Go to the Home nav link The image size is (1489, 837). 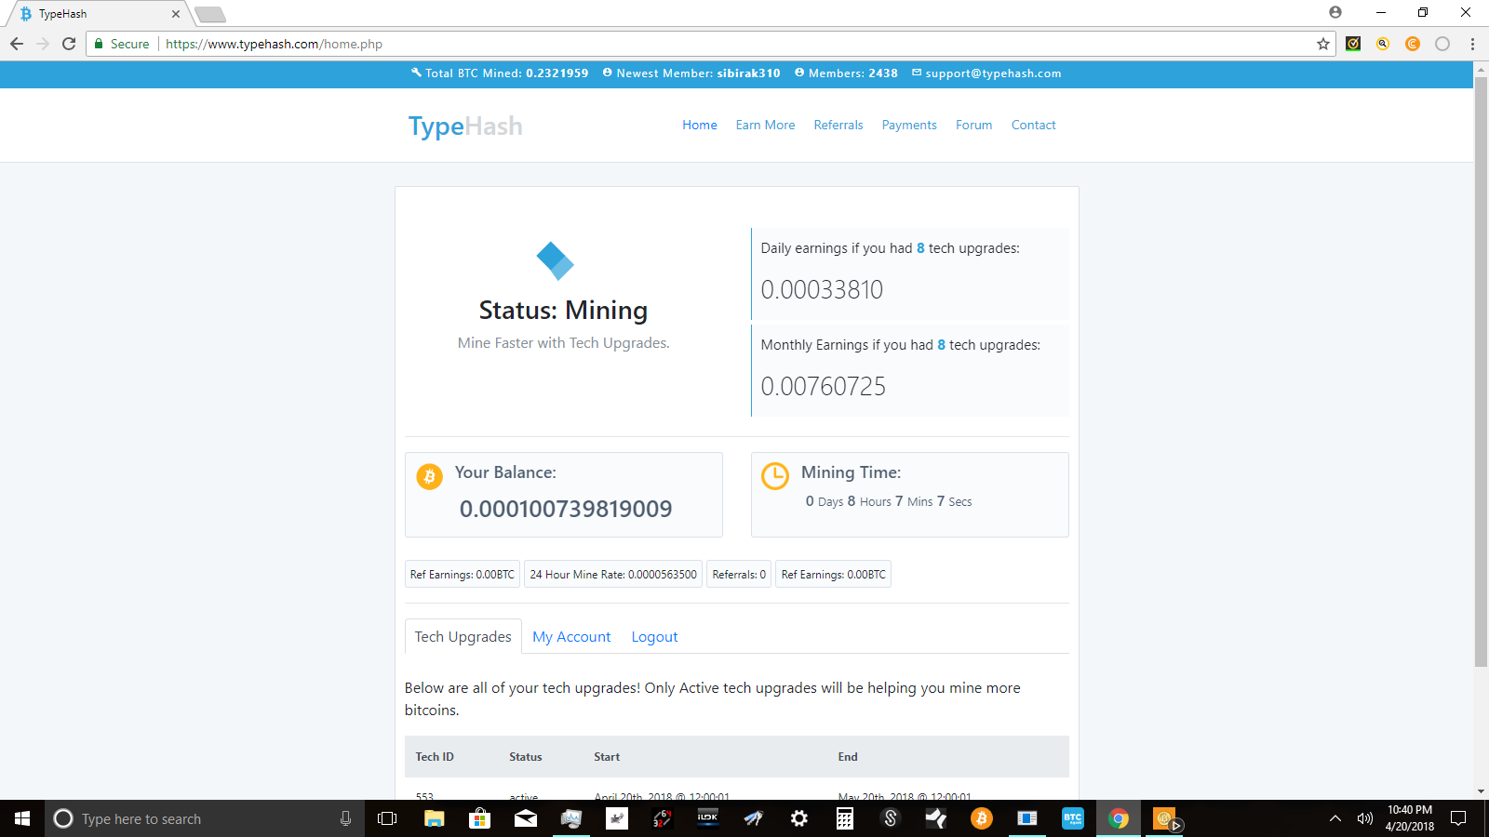700,125
